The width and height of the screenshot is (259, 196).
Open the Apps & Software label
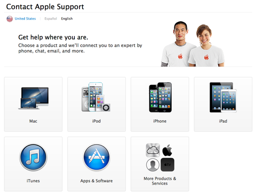(96, 181)
